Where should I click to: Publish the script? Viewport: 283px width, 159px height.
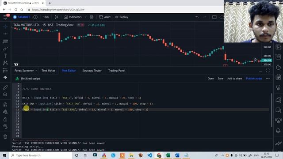254,79
